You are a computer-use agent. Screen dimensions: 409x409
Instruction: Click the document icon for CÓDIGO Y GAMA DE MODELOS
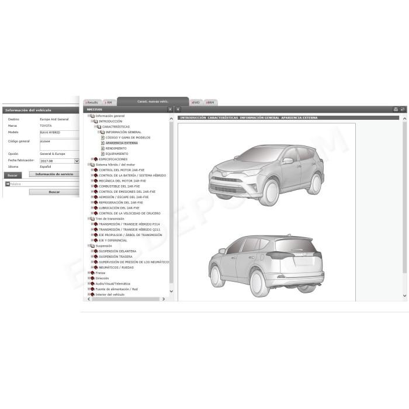(x=103, y=137)
